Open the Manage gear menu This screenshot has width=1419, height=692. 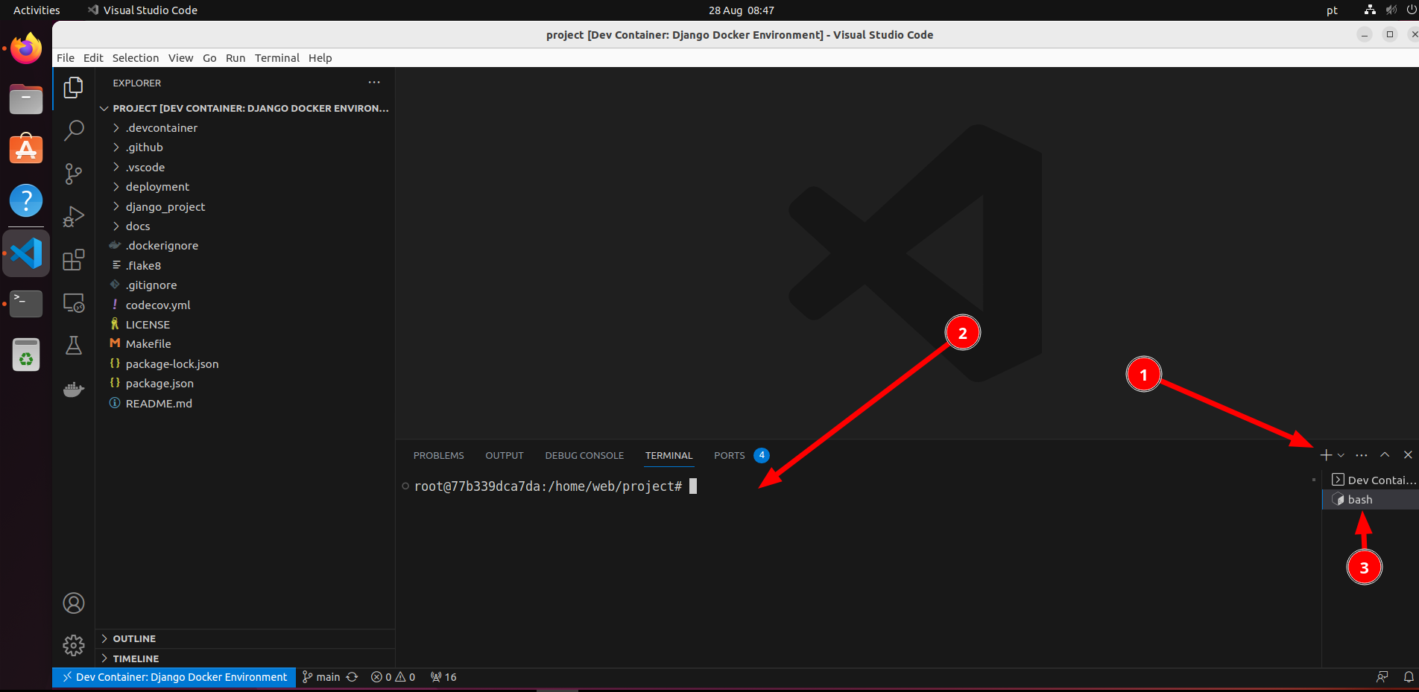73,645
